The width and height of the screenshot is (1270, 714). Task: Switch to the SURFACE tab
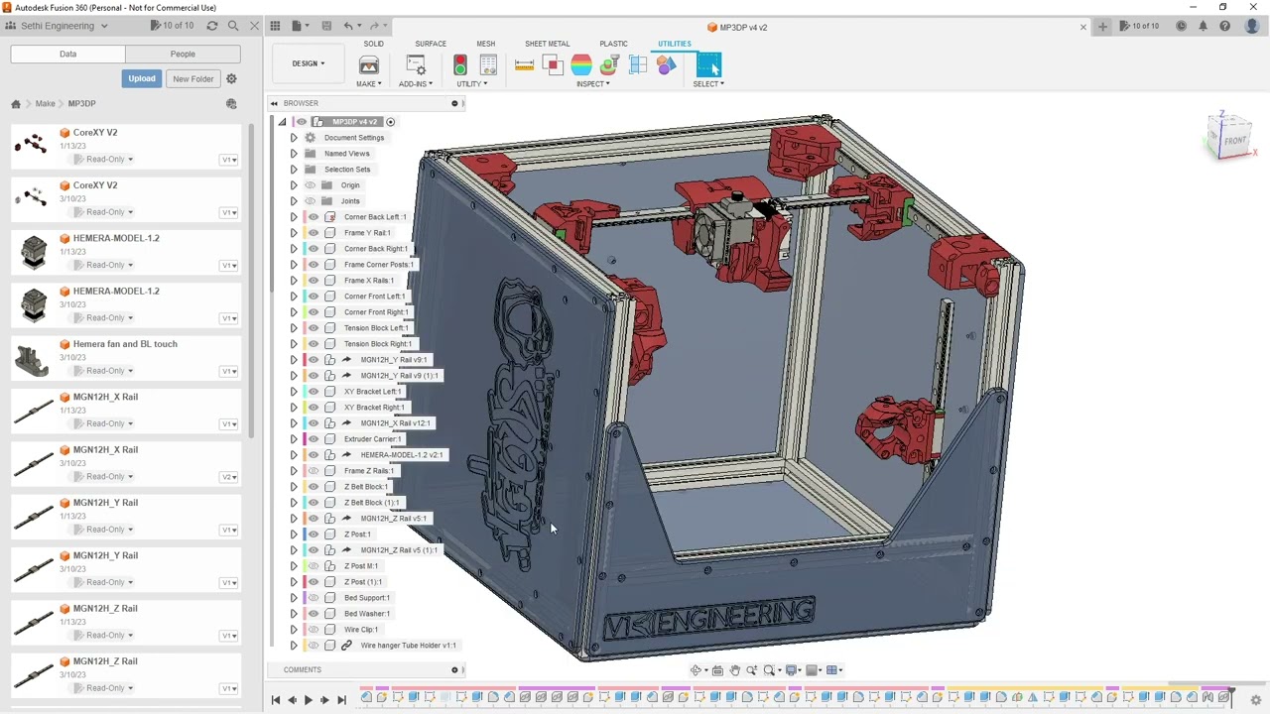[431, 44]
